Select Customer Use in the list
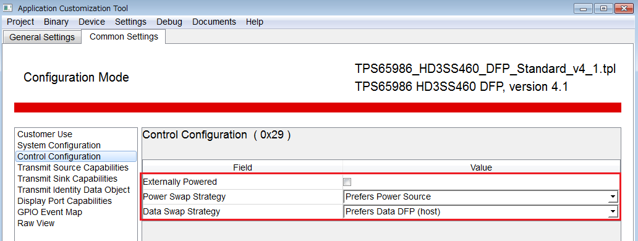638x241 pixels. pyautogui.click(x=45, y=135)
